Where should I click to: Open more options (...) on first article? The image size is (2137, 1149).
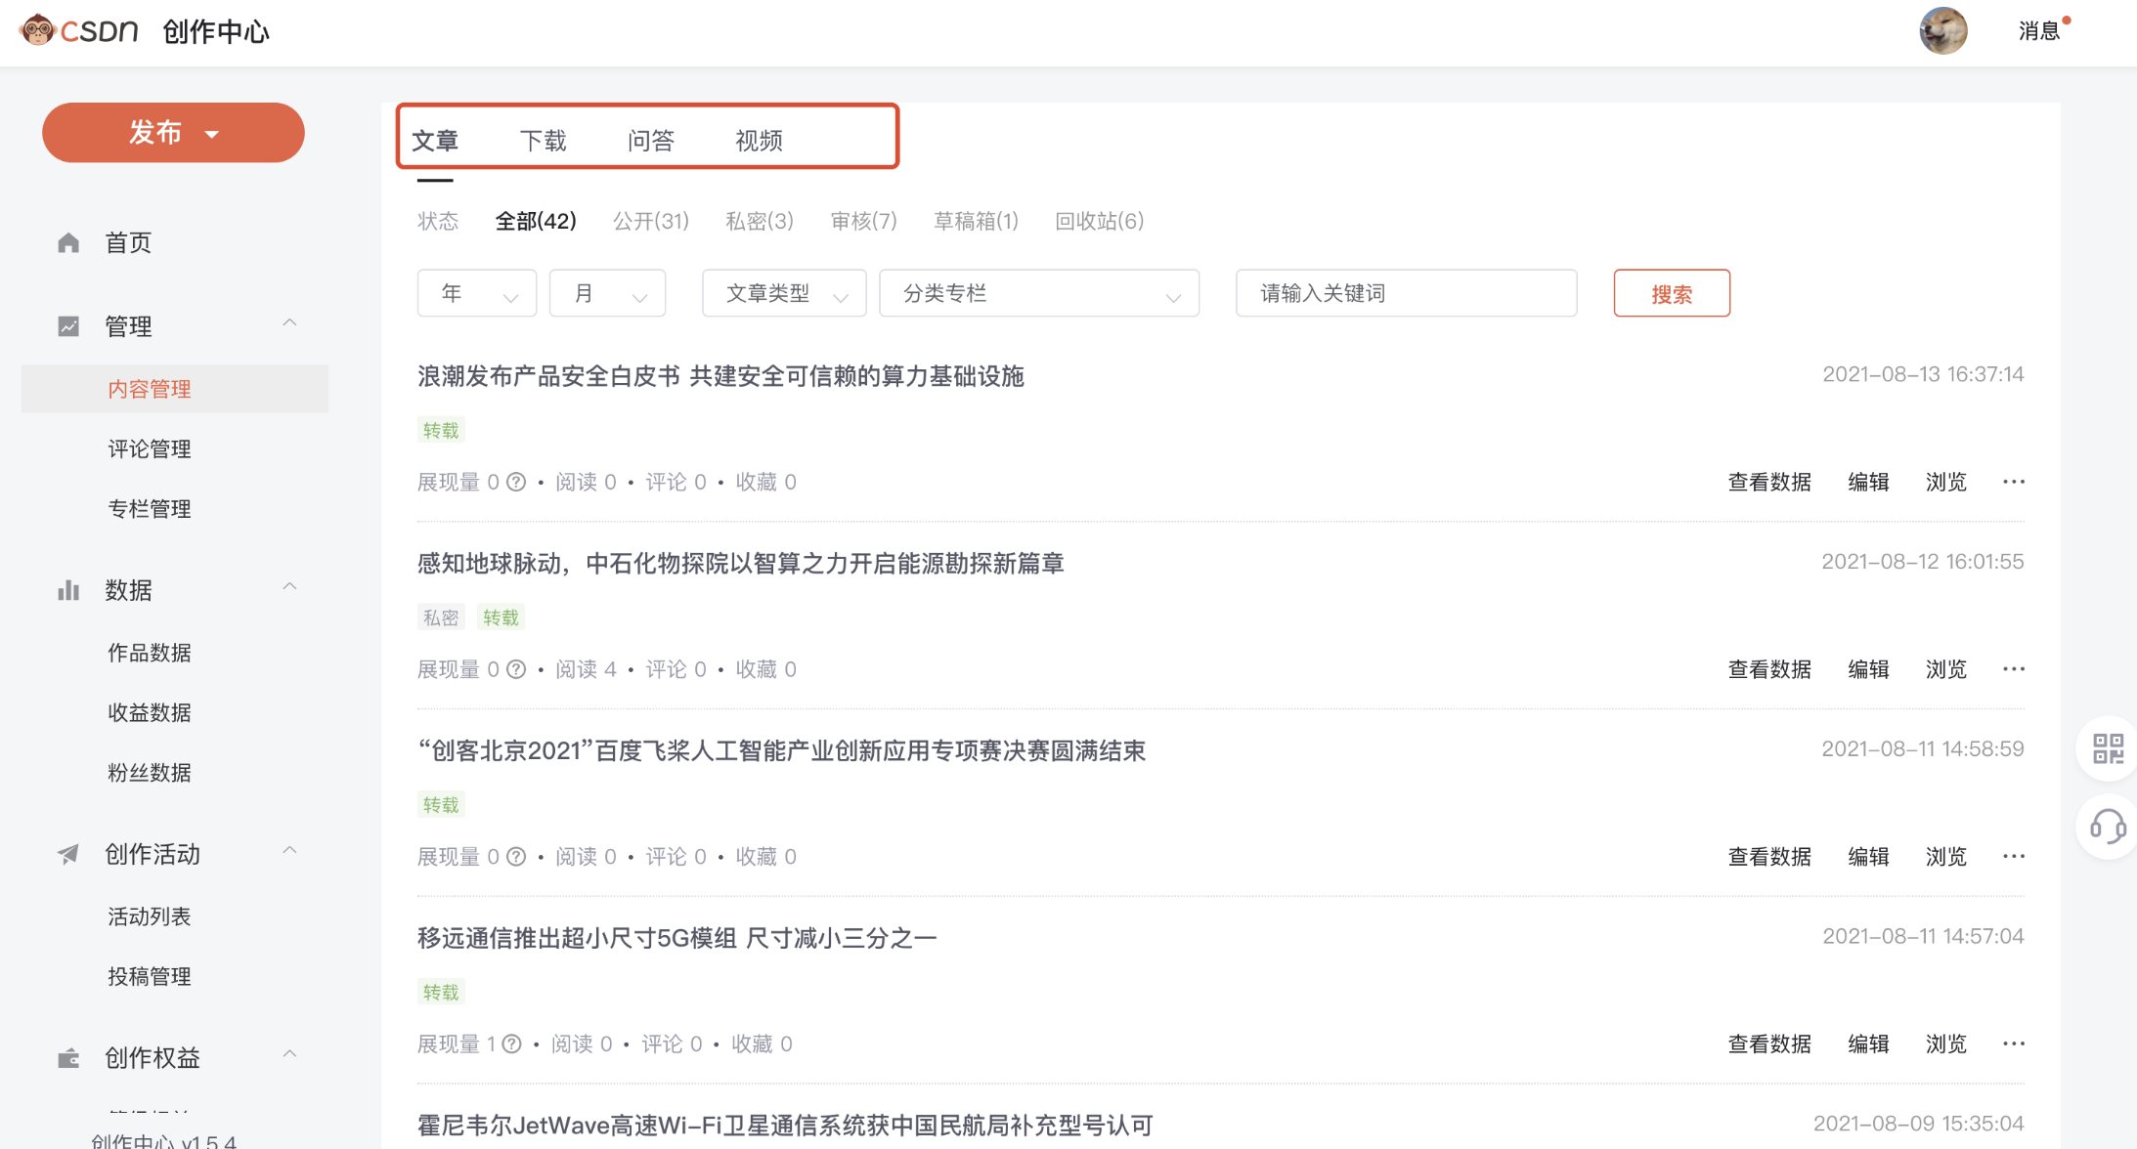point(2014,481)
